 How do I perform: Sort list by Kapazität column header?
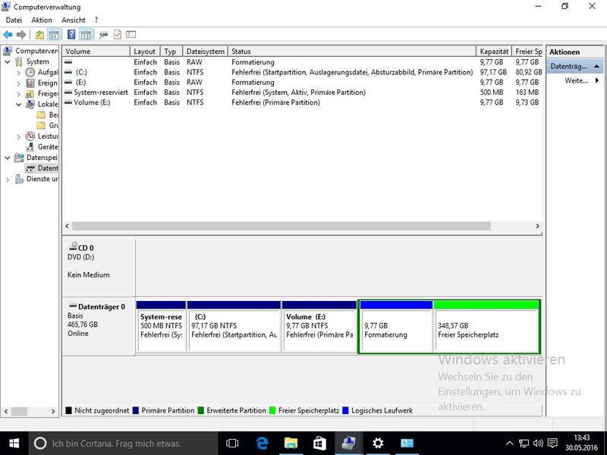494,52
